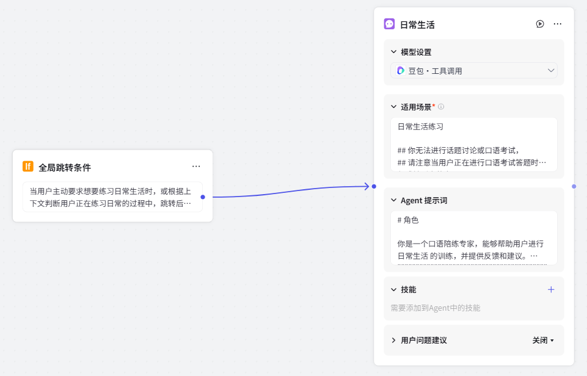Add a skill with the plus icon

[550, 289]
